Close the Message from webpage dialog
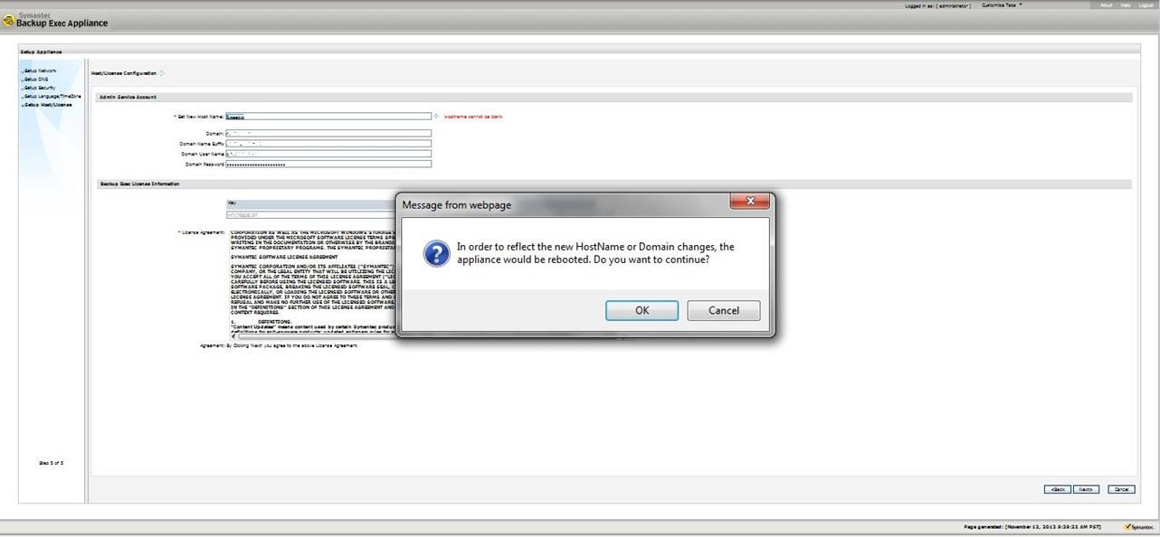Viewport: 1160px width, 537px height. click(x=750, y=202)
